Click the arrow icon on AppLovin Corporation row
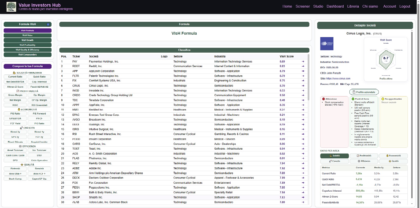 click(303, 71)
